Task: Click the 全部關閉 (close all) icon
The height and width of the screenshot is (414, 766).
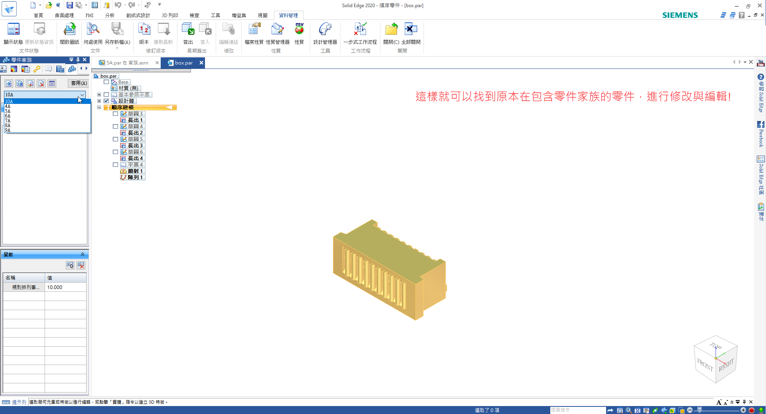Action: [411, 29]
